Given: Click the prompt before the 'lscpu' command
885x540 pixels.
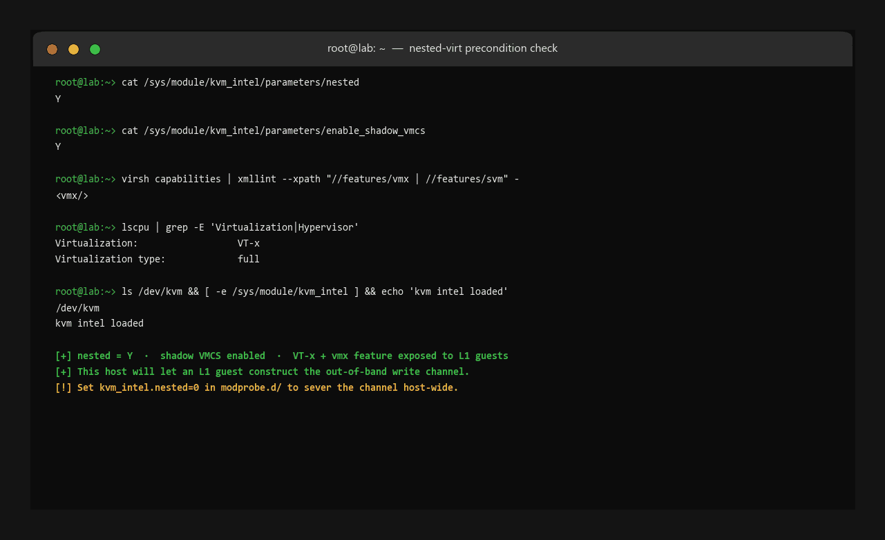Looking at the screenshot, I should 86,227.
